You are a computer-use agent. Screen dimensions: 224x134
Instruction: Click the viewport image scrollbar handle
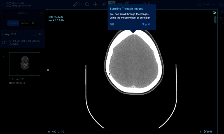[x=215, y=20]
